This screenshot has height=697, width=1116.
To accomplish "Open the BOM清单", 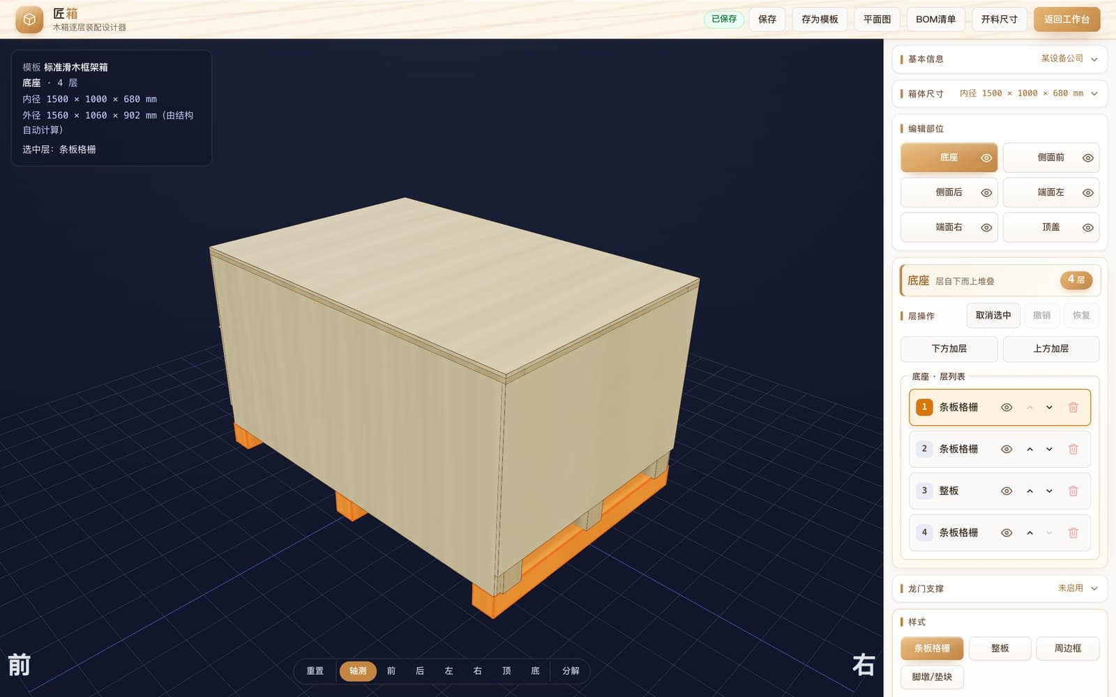I will coord(935,20).
